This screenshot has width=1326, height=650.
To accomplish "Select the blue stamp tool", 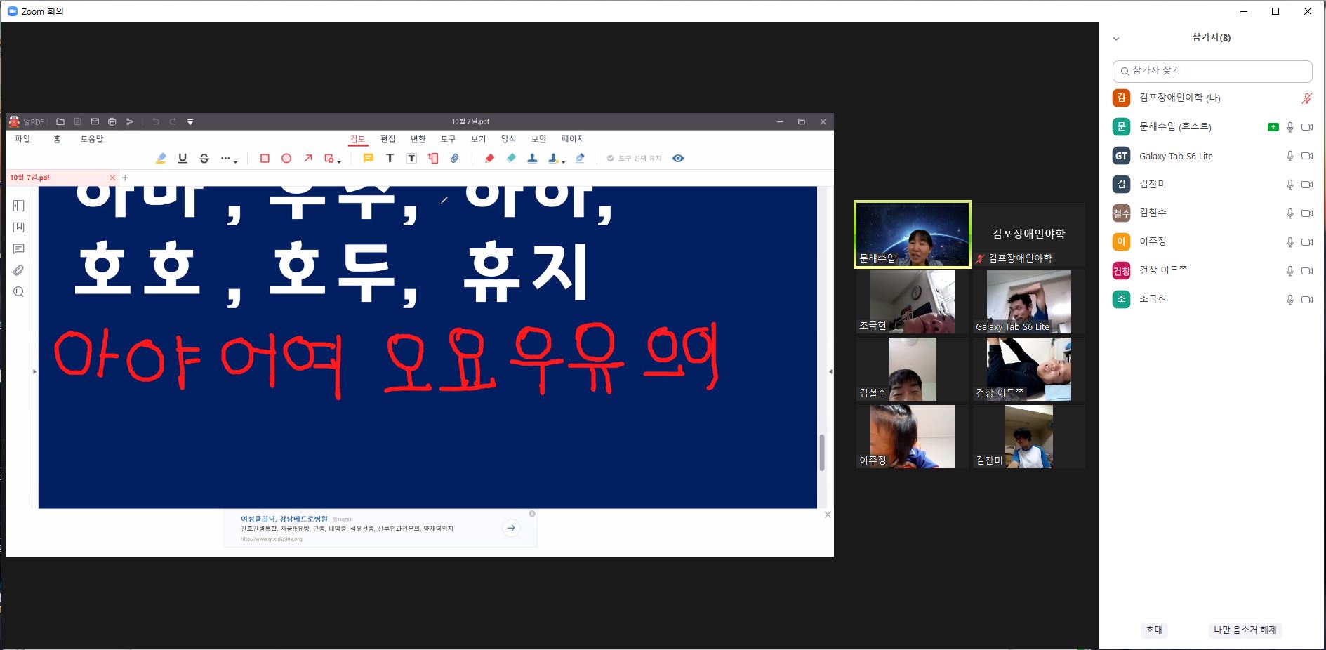I will [x=532, y=159].
